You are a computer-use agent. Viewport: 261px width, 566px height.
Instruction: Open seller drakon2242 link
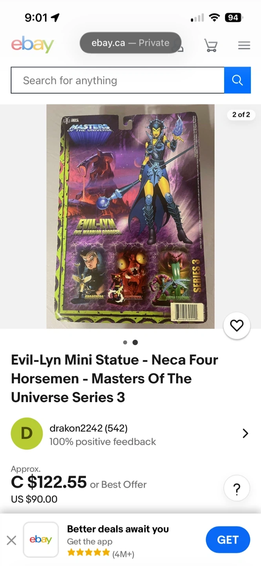88,428
